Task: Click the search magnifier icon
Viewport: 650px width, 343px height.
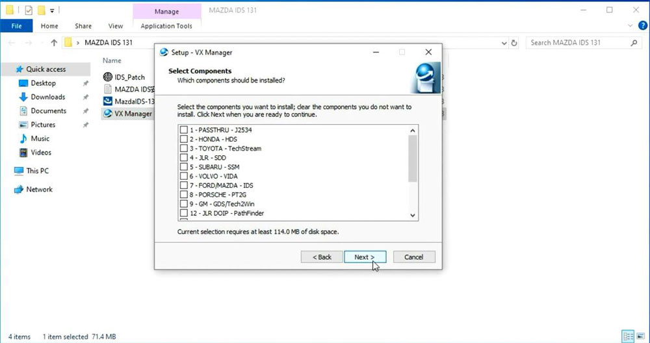Action: click(634, 43)
